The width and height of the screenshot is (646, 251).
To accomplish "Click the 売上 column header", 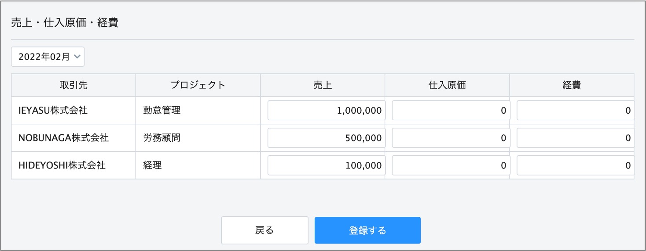I will pos(323,85).
